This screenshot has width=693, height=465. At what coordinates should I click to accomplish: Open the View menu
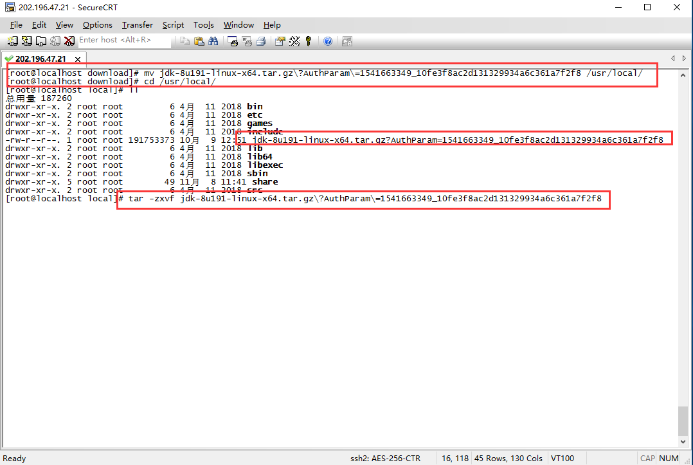(x=64, y=24)
